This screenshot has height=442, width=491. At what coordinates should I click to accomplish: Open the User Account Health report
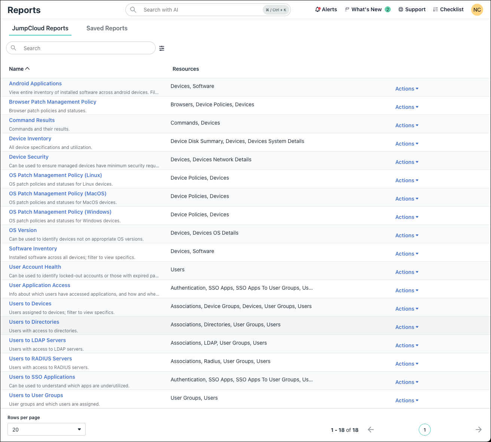click(x=35, y=267)
